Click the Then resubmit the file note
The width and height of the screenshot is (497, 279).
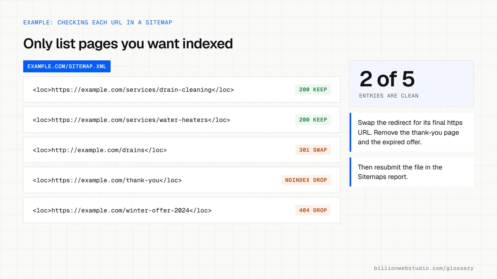412,172
